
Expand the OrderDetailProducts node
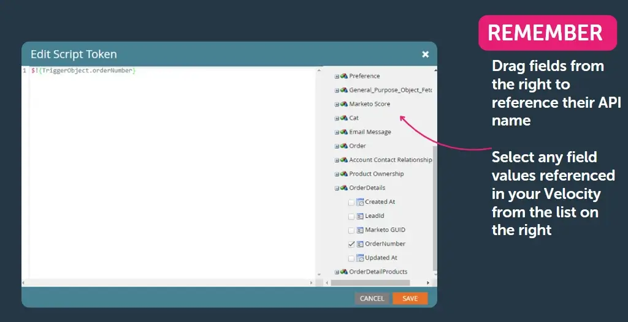[337, 272]
